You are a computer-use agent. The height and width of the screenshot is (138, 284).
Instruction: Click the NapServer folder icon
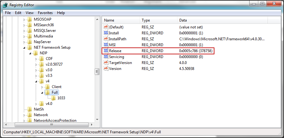[30, 42]
